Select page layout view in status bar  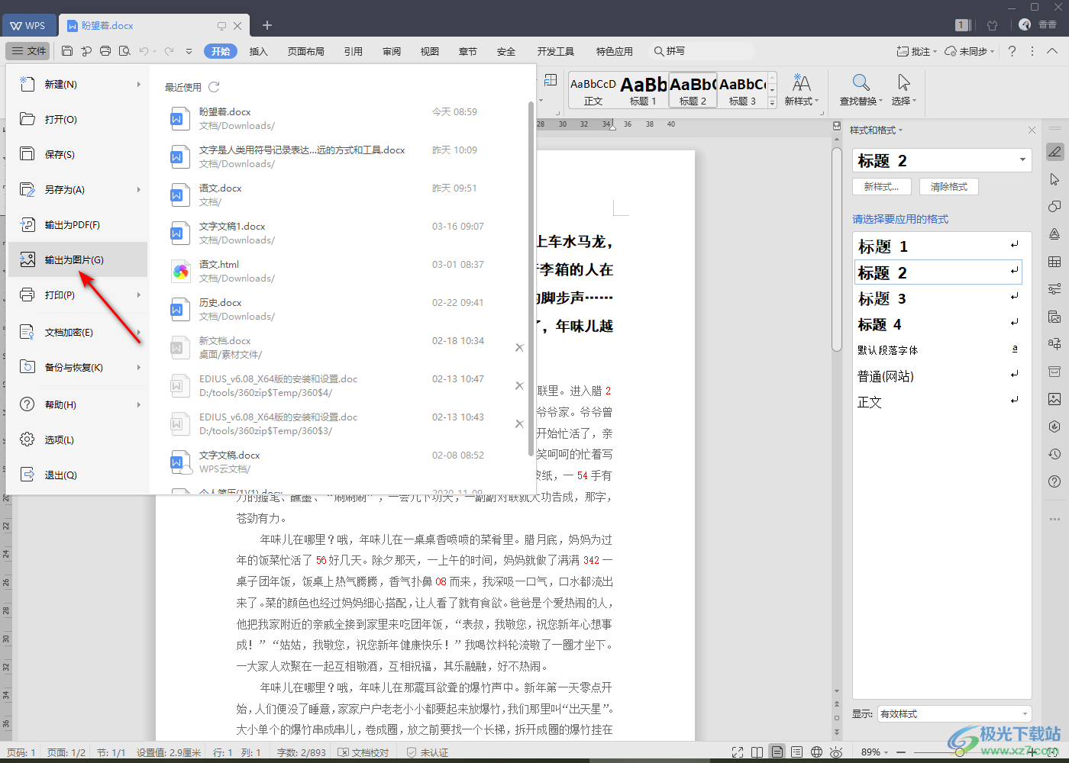777,752
